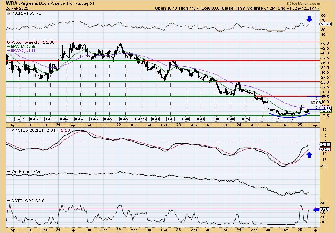This screenshot has width=335, height=233.
Task: Click the green line swatch before EMA(17)
Action: [9, 47]
